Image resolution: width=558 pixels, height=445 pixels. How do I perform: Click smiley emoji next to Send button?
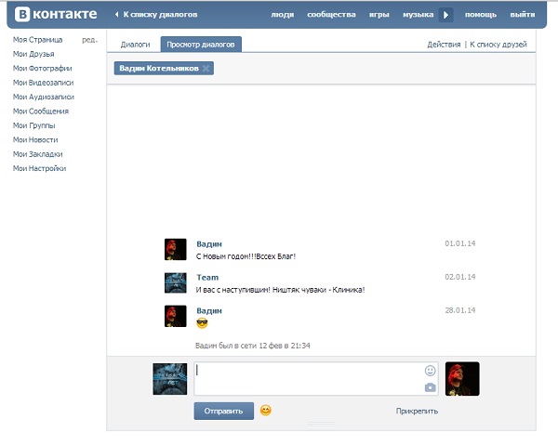click(265, 411)
